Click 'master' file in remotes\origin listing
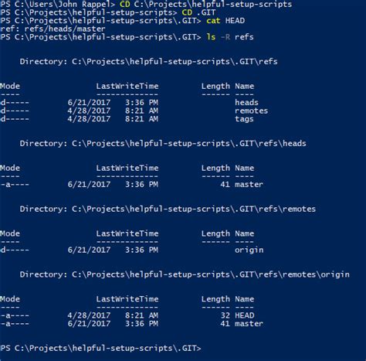Image resolution: width=366 pixels, height=361 pixels. pyautogui.click(x=249, y=323)
